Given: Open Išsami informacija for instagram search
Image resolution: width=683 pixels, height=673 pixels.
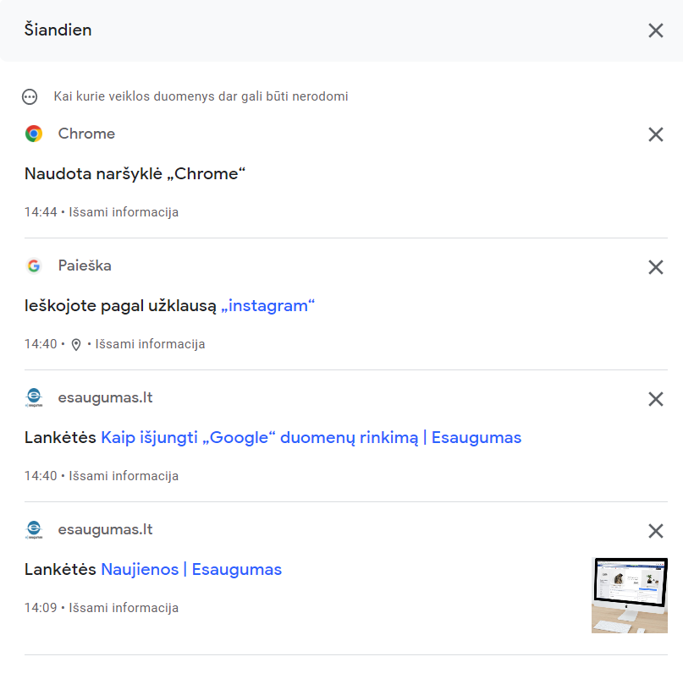Looking at the screenshot, I should [x=150, y=344].
